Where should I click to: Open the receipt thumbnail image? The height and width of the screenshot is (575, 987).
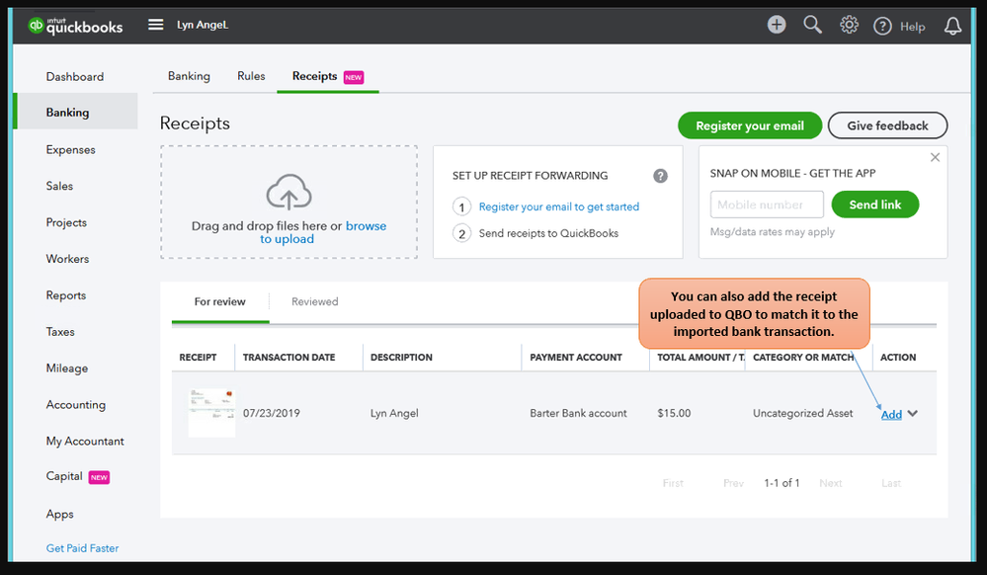click(x=211, y=413)
